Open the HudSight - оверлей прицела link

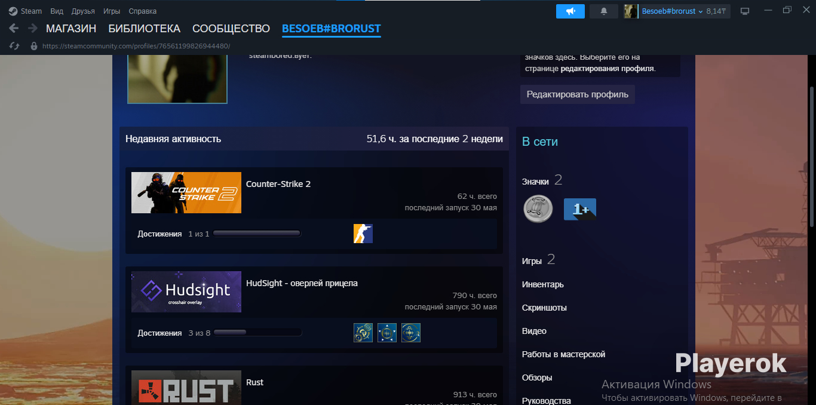pyautogui.click(x=302, y=283)
